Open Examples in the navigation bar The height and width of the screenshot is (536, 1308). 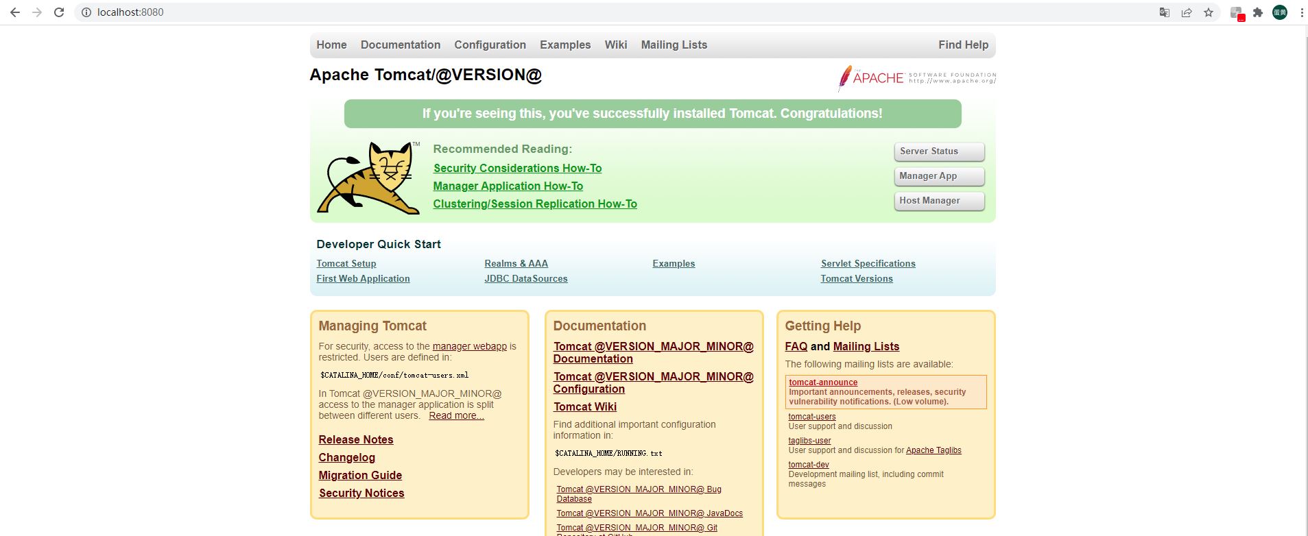565,45
